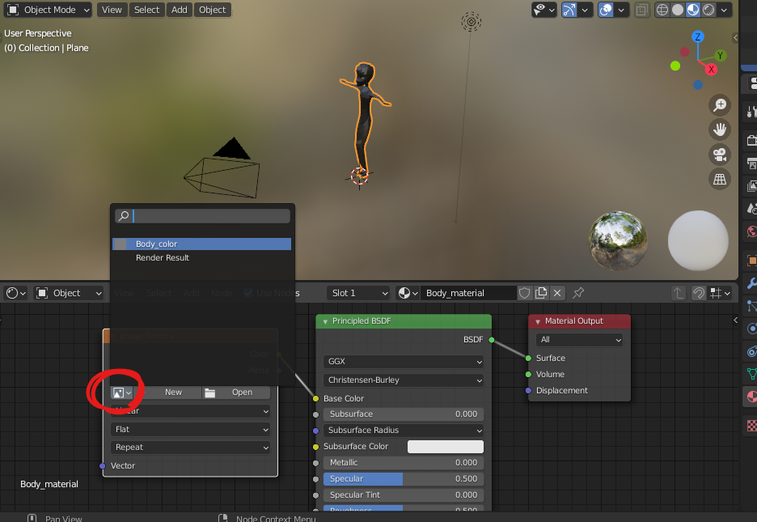Open node snap settings dropdown
The width and height of the screenshot is (757, 522).
coord(719,293)
